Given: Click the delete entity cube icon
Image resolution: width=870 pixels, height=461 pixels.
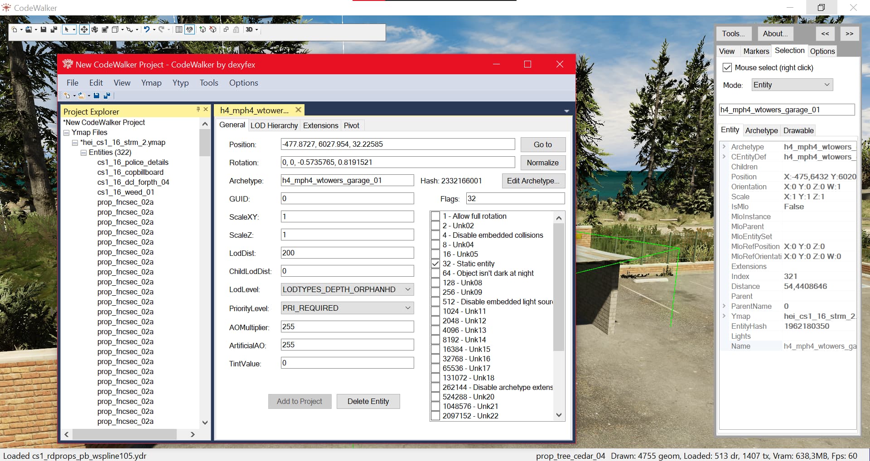Looking at the screenshot, I should click(x=213, y=30).
